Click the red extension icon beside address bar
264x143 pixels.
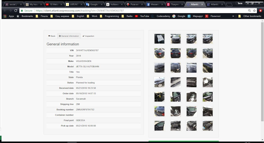click(x=260, y=11)
